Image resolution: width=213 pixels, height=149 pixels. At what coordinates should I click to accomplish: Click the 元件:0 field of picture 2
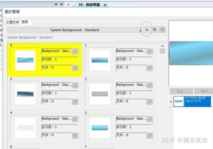[56, 101]
